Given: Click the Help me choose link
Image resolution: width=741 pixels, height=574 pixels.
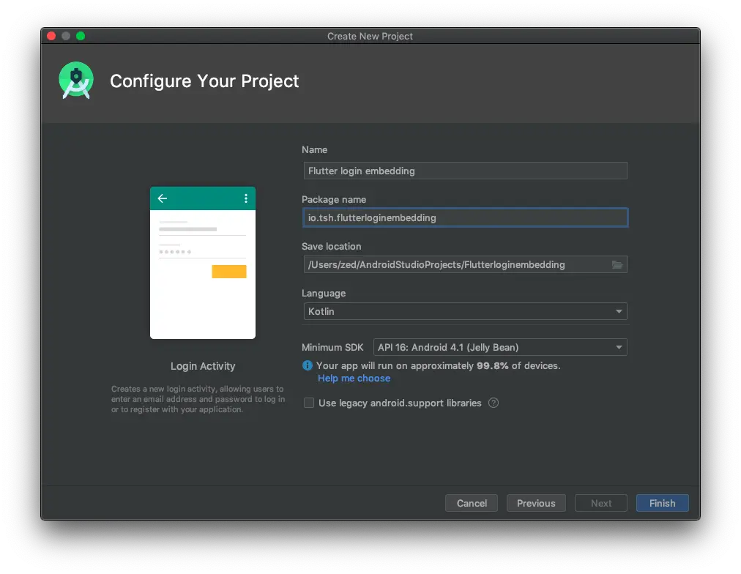Looking at the screenshot, I should coord(354,378).
